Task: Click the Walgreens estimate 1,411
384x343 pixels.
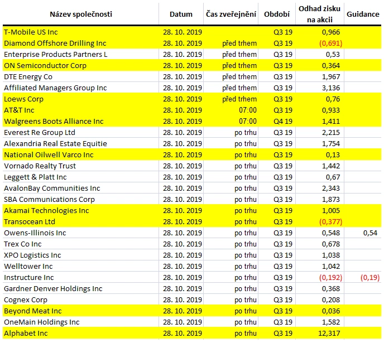Action: [331, 122]
